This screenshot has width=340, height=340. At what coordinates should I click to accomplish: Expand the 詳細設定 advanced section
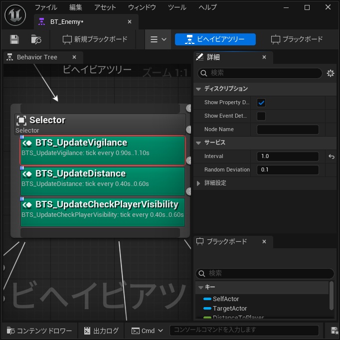click(198, 183)
